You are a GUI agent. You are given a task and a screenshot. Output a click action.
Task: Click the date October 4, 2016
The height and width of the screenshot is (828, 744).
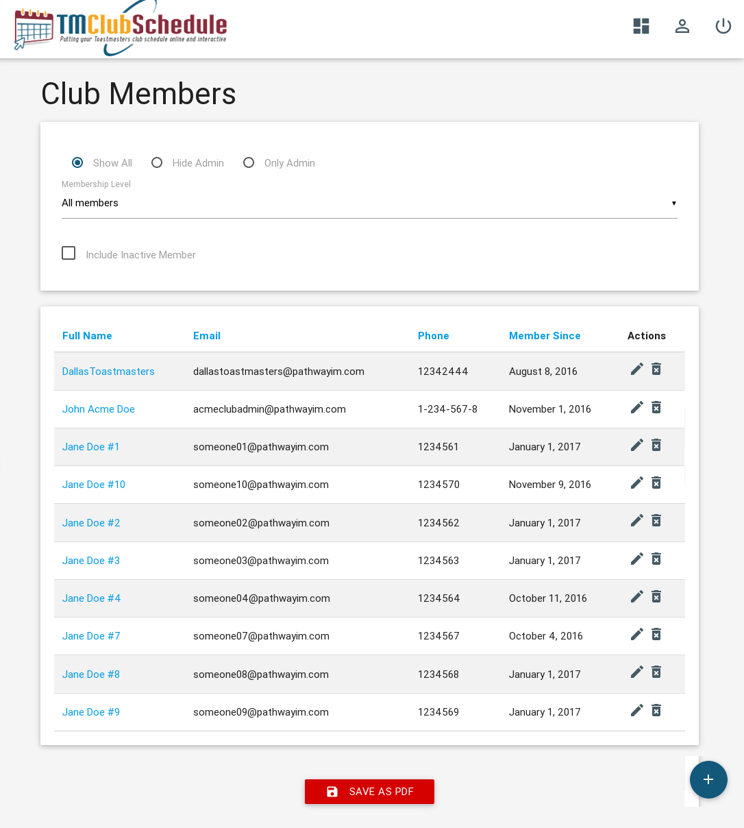click(x=546, y=636)
